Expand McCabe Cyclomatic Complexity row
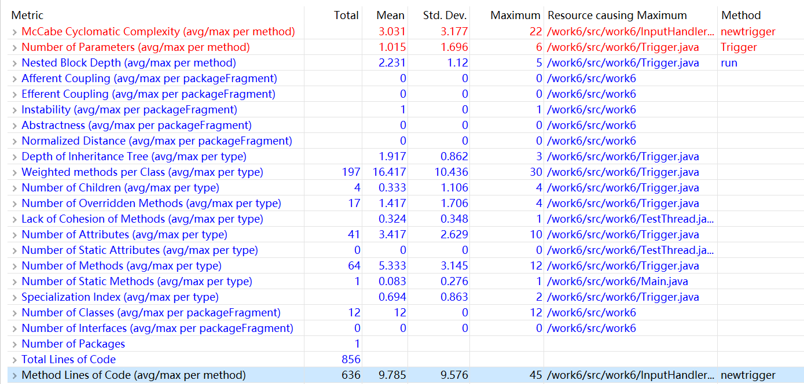804x384 pixels. coord(14,32)
